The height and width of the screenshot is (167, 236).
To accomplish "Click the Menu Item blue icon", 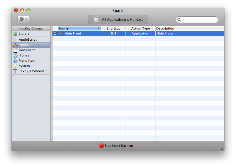I will point(15,61).
